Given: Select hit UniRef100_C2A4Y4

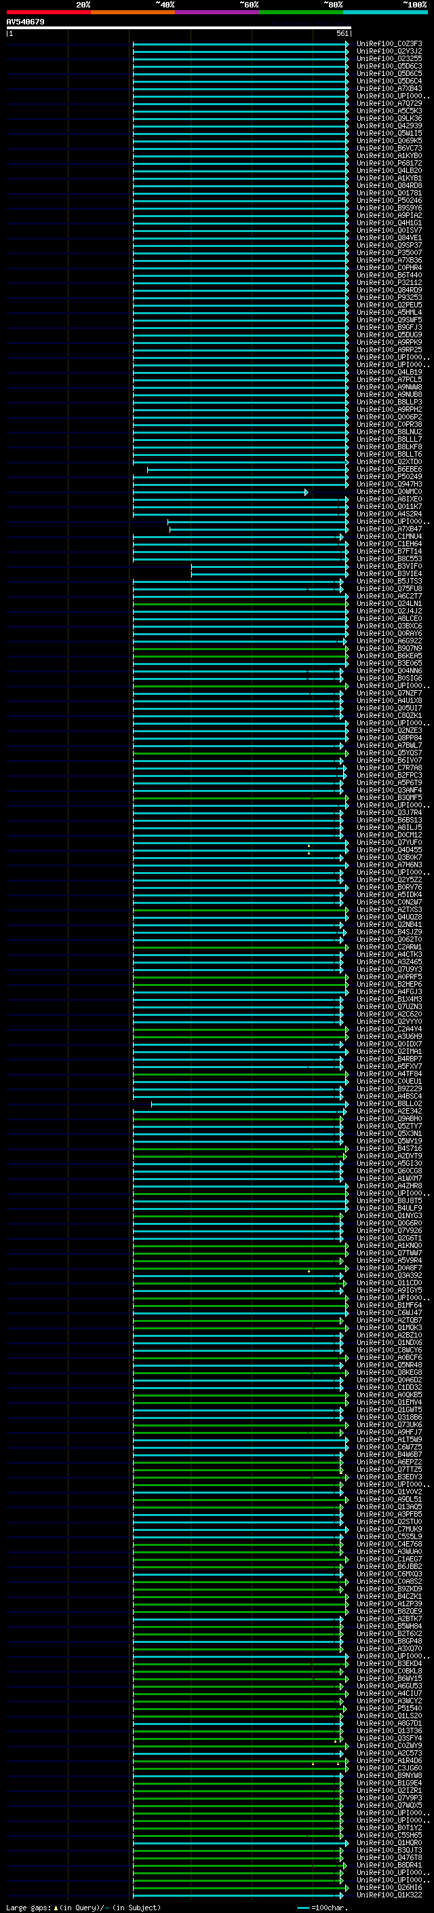Looking at the screenshot, I should 389,1029.
